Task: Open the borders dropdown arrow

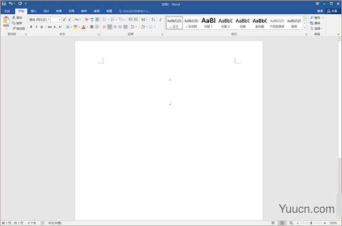Action: tap(154, 27)
